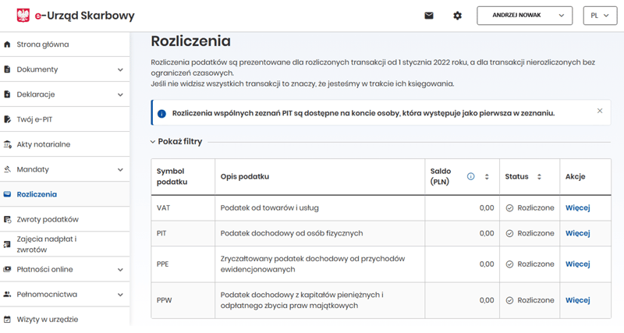Click the 0,00 balance in PIT row

coord(487,233)
